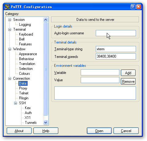Click the PuTTY icon in title bar
The image size is (147, 141).
(x=7, y=7)
